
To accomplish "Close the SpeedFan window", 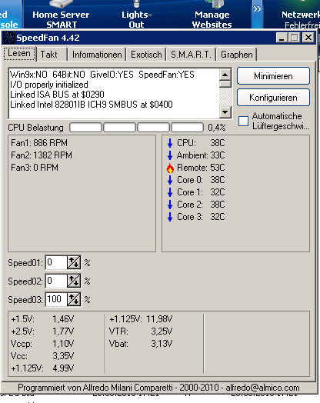I will [x=308, y=38].
